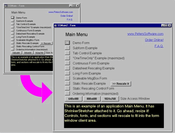
Task: Select Continuous Form Example button in SSMain2
Action: coord(67,63)
